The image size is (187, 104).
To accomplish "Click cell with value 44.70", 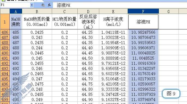I will (88, 79).
